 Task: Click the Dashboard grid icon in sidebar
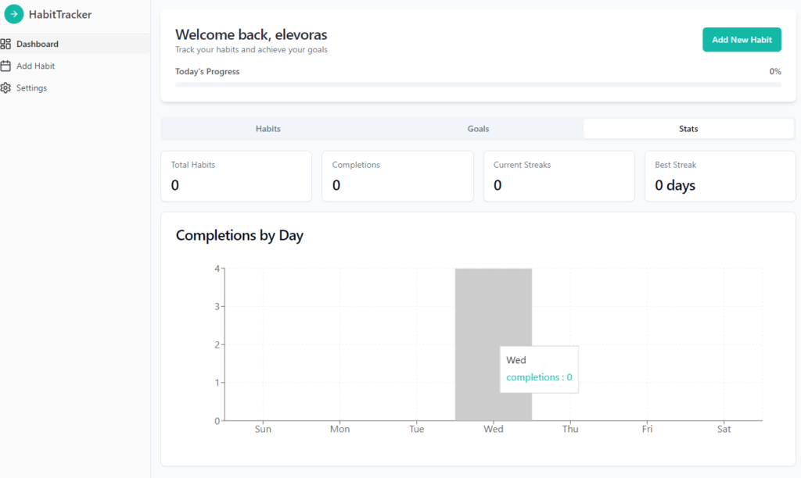pyautogui.click(x=5, y=44)
